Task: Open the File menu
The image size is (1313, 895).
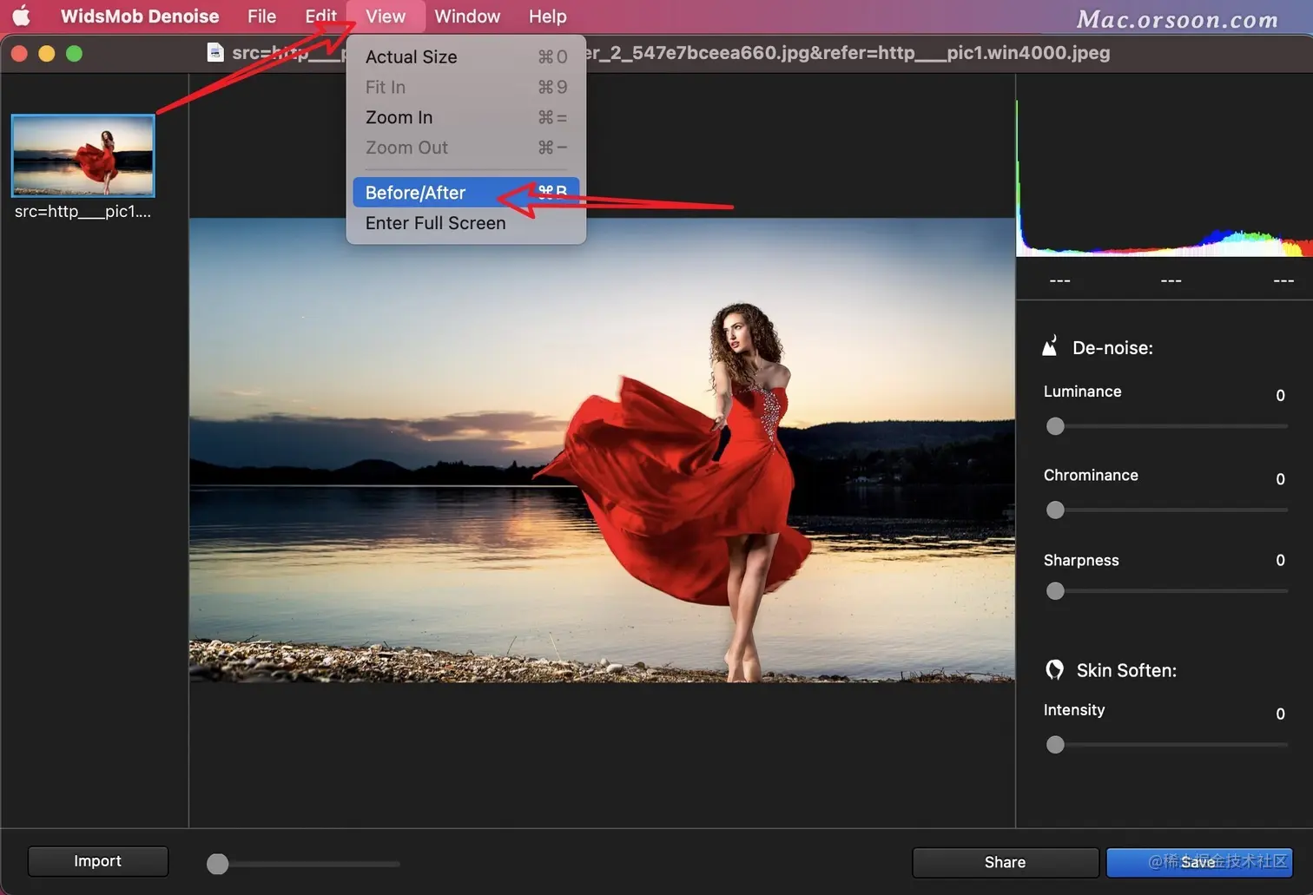Action: (261, 16)
